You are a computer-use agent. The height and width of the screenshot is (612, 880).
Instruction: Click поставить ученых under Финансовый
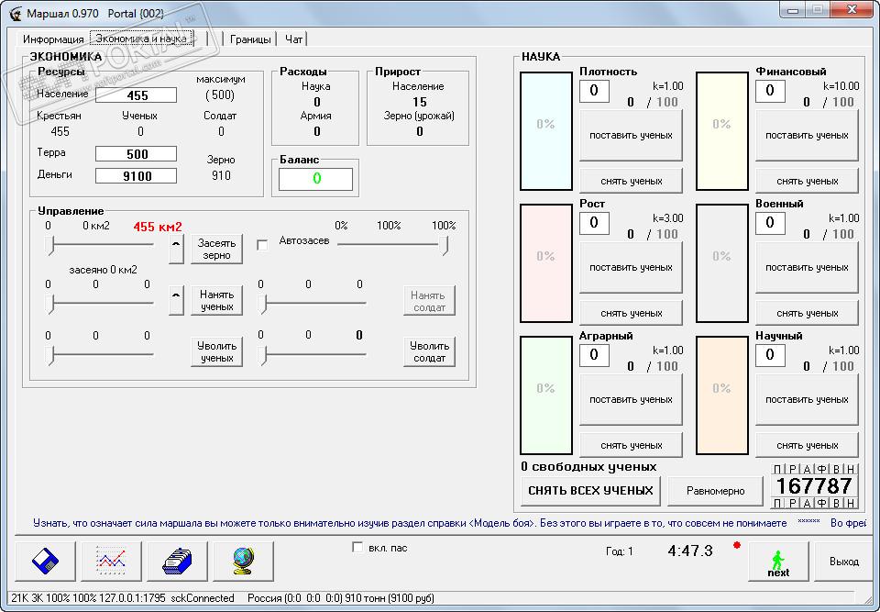point(807,135)
